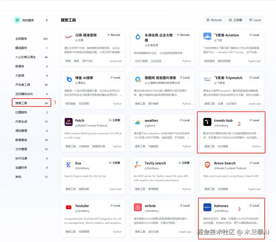Open the hotnews blue logo icon

207,207
